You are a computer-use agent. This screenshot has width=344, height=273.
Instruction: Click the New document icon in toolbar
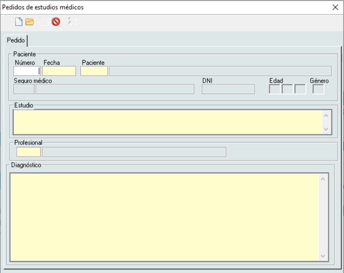point(19,22)
